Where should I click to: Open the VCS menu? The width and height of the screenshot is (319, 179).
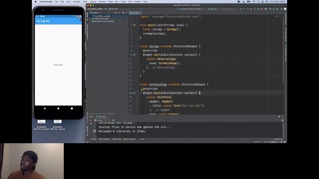coord(130,1)
